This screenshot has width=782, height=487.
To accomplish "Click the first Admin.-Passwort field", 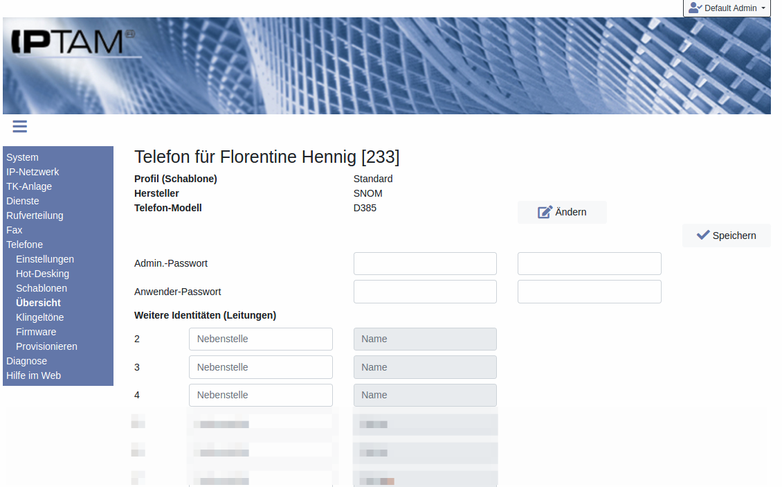I will [x=425, y=263].
